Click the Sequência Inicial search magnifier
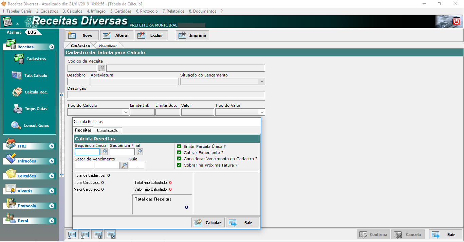 104,152
